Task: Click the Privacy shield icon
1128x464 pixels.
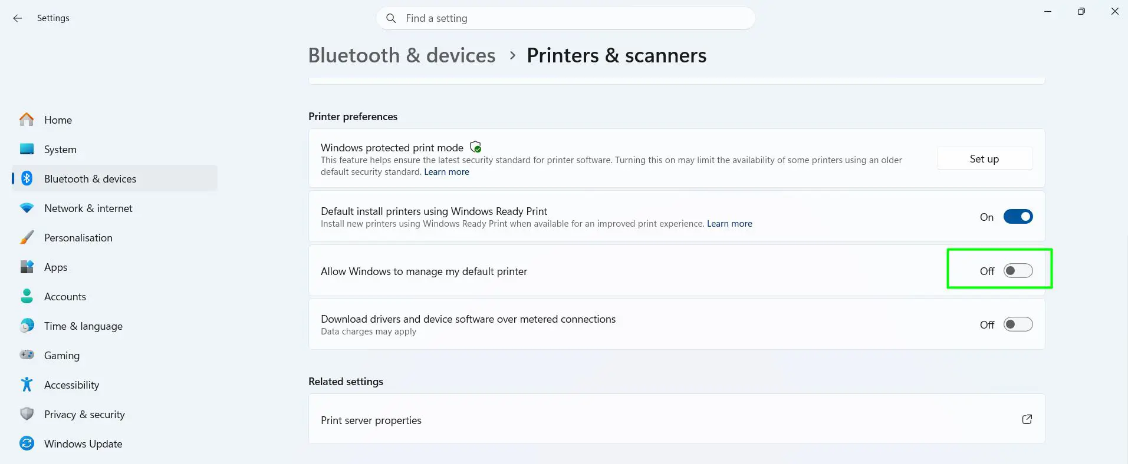Action: click(x=27, y=414)
